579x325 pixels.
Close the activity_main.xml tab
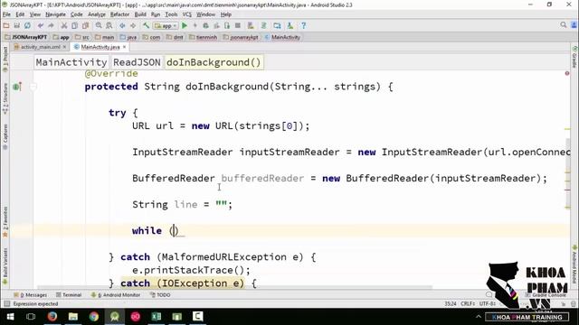click(64, 47)
